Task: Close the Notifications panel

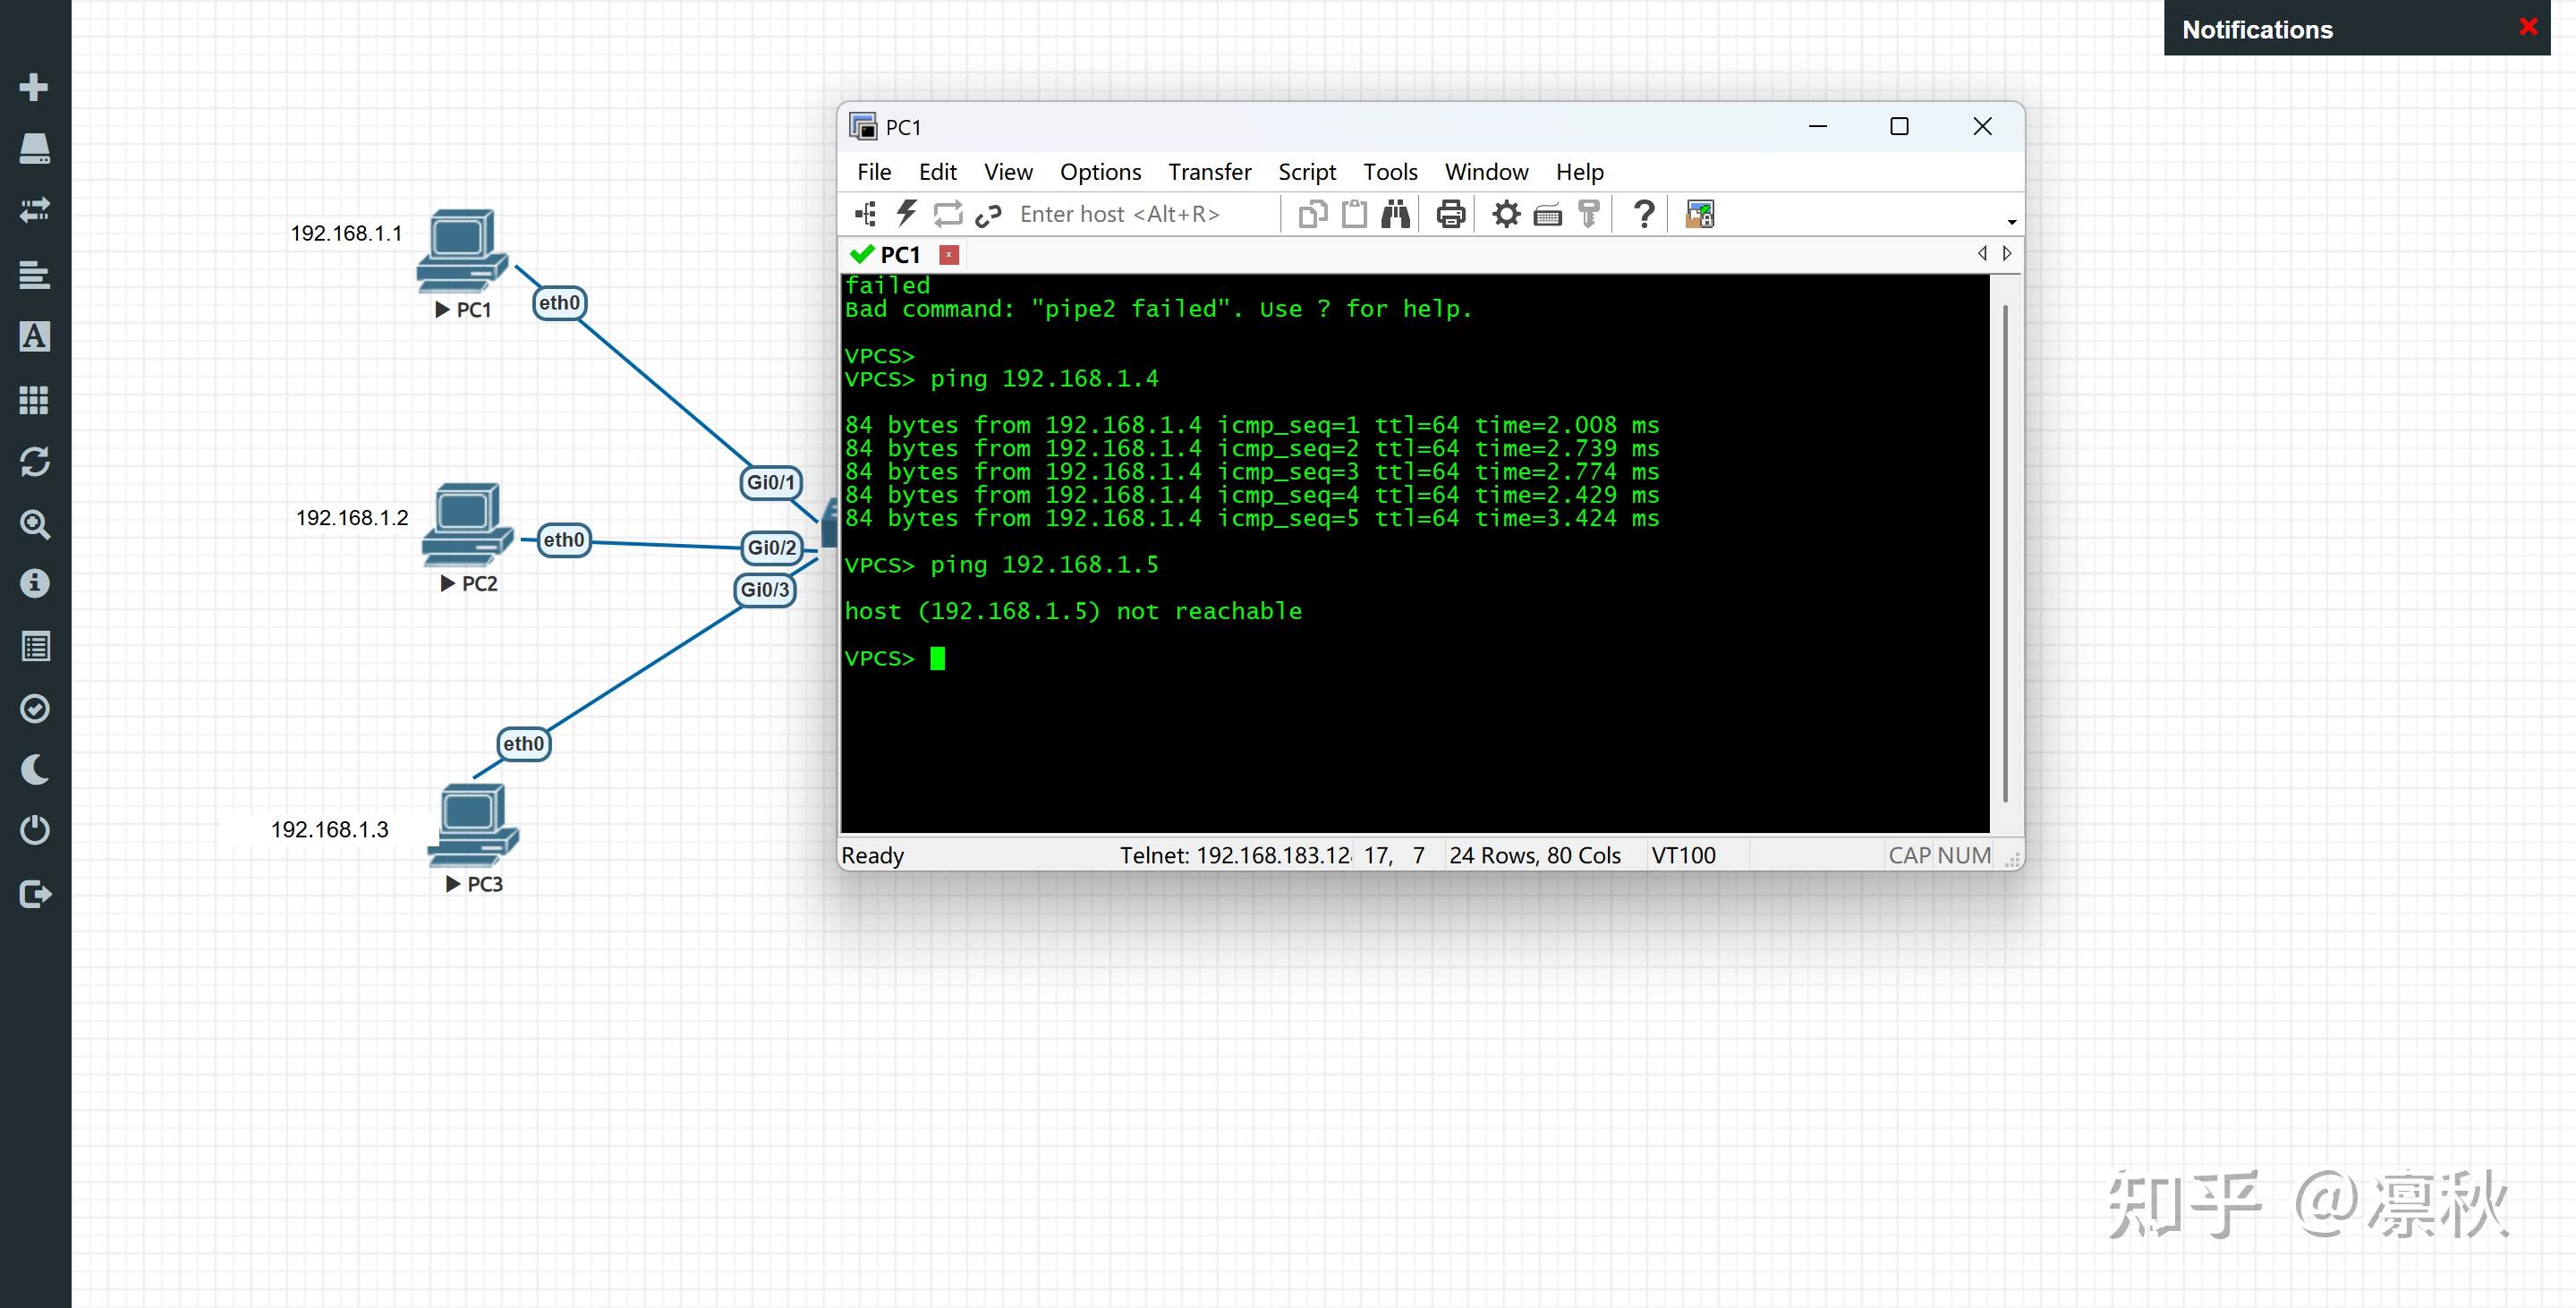Action: pyautogui.click(x=2528, y=27)
